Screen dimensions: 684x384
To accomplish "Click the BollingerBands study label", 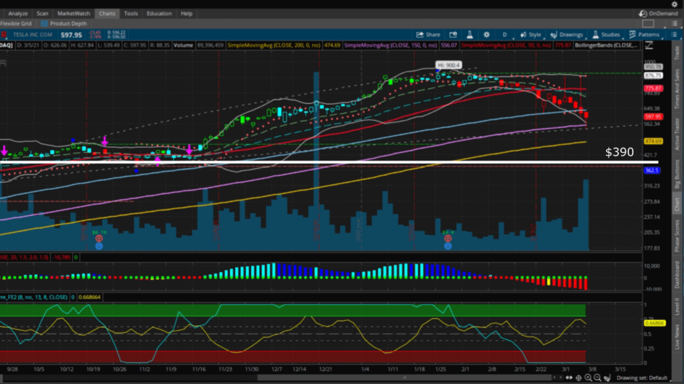I will point(607,45).
